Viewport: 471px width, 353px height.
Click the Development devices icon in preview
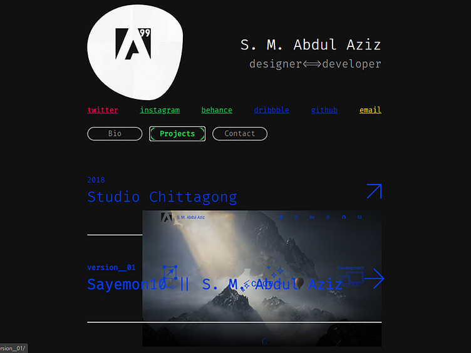(x=351, y=279)
